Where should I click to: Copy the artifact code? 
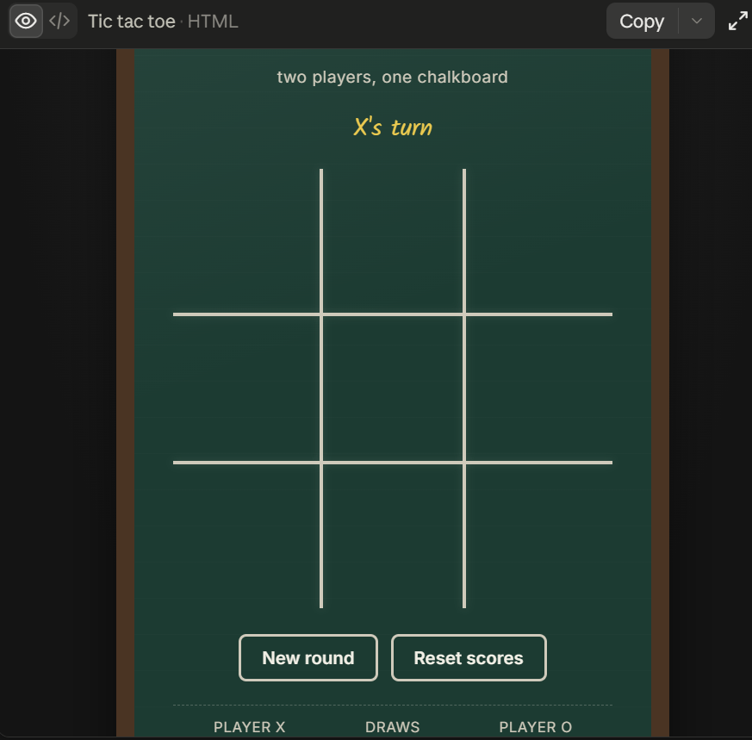click(x=642, y=21)
